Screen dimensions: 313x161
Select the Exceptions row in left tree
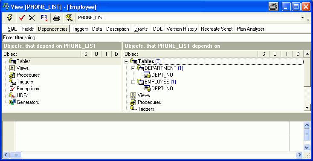(28, 89)
